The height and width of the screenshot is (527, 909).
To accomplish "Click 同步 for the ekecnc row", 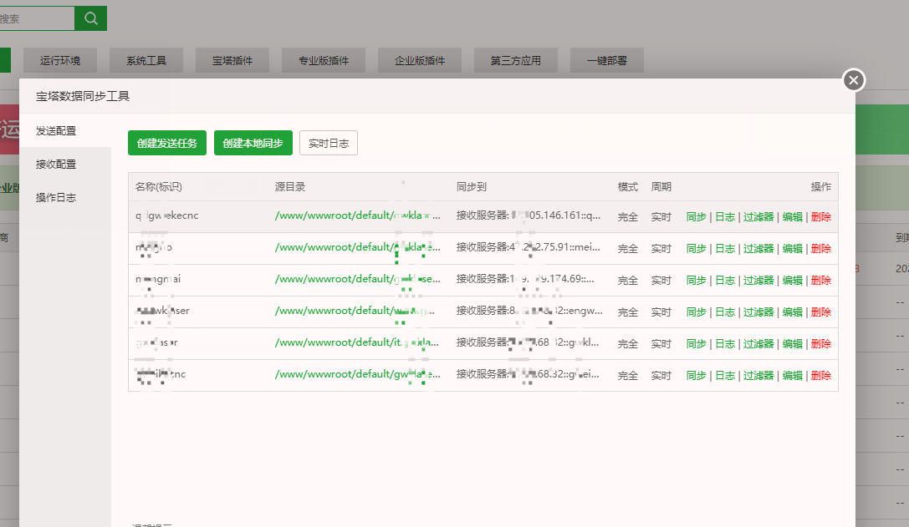I will tap(697, 216).
